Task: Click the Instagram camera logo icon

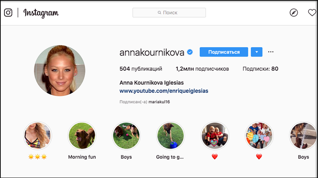Action: pos(8,13)
